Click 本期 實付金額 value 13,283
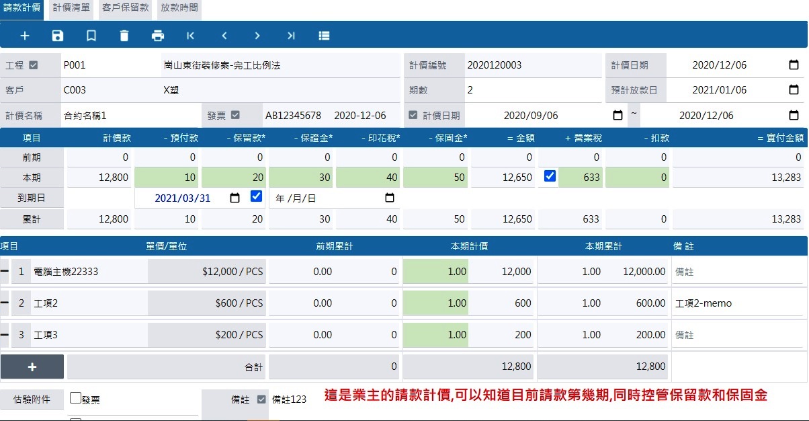This screenshot has width=809, height=421. tap(738, 178)
